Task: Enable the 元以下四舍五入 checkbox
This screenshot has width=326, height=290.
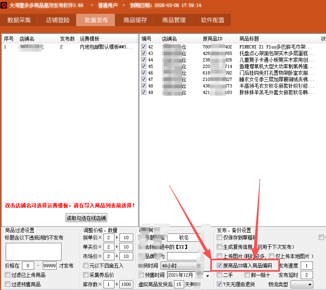Action: [x=86, y=266]
